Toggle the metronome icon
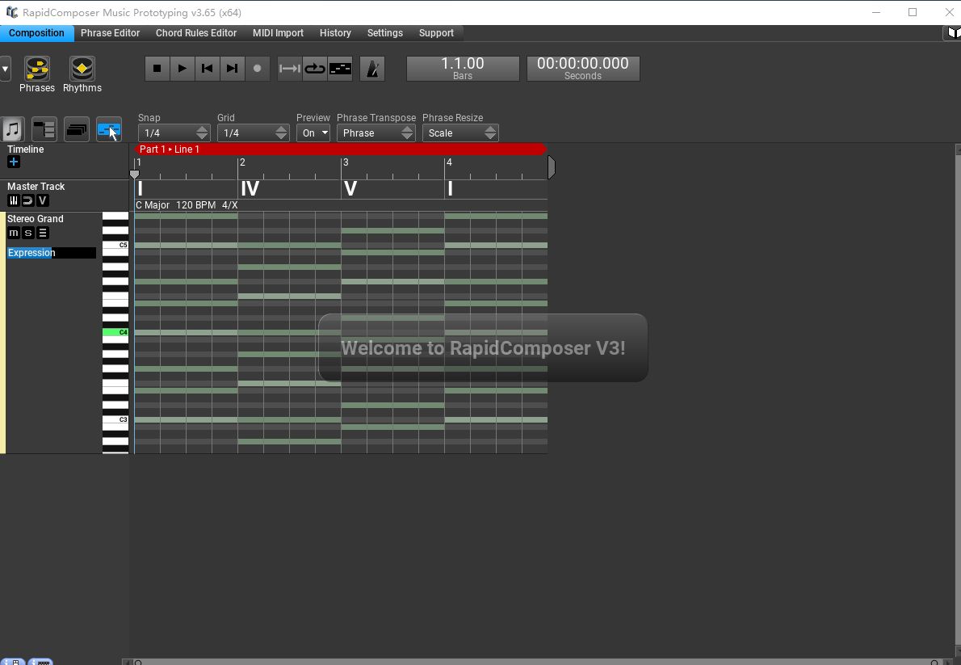Image resolution: width=961 pixels, height=665 pixels. (372, 68)
